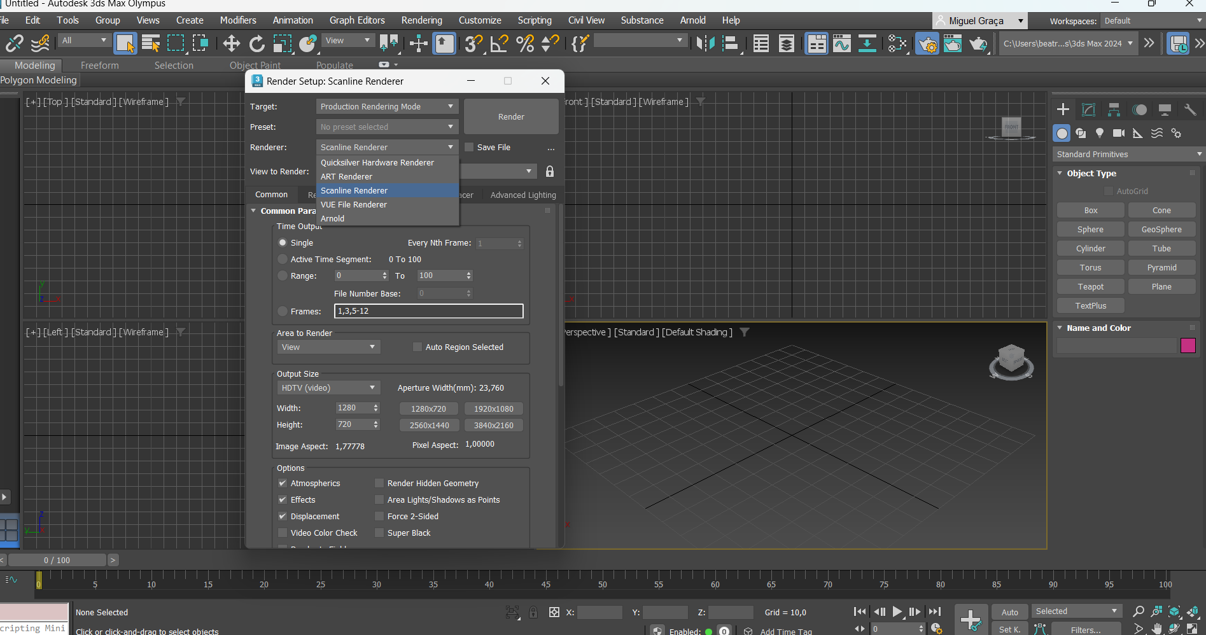This screenshot has height=635, width=1206.
Task: Enable the Render Hidden Geometry checkbox
Action: click(x=379, y=483)
